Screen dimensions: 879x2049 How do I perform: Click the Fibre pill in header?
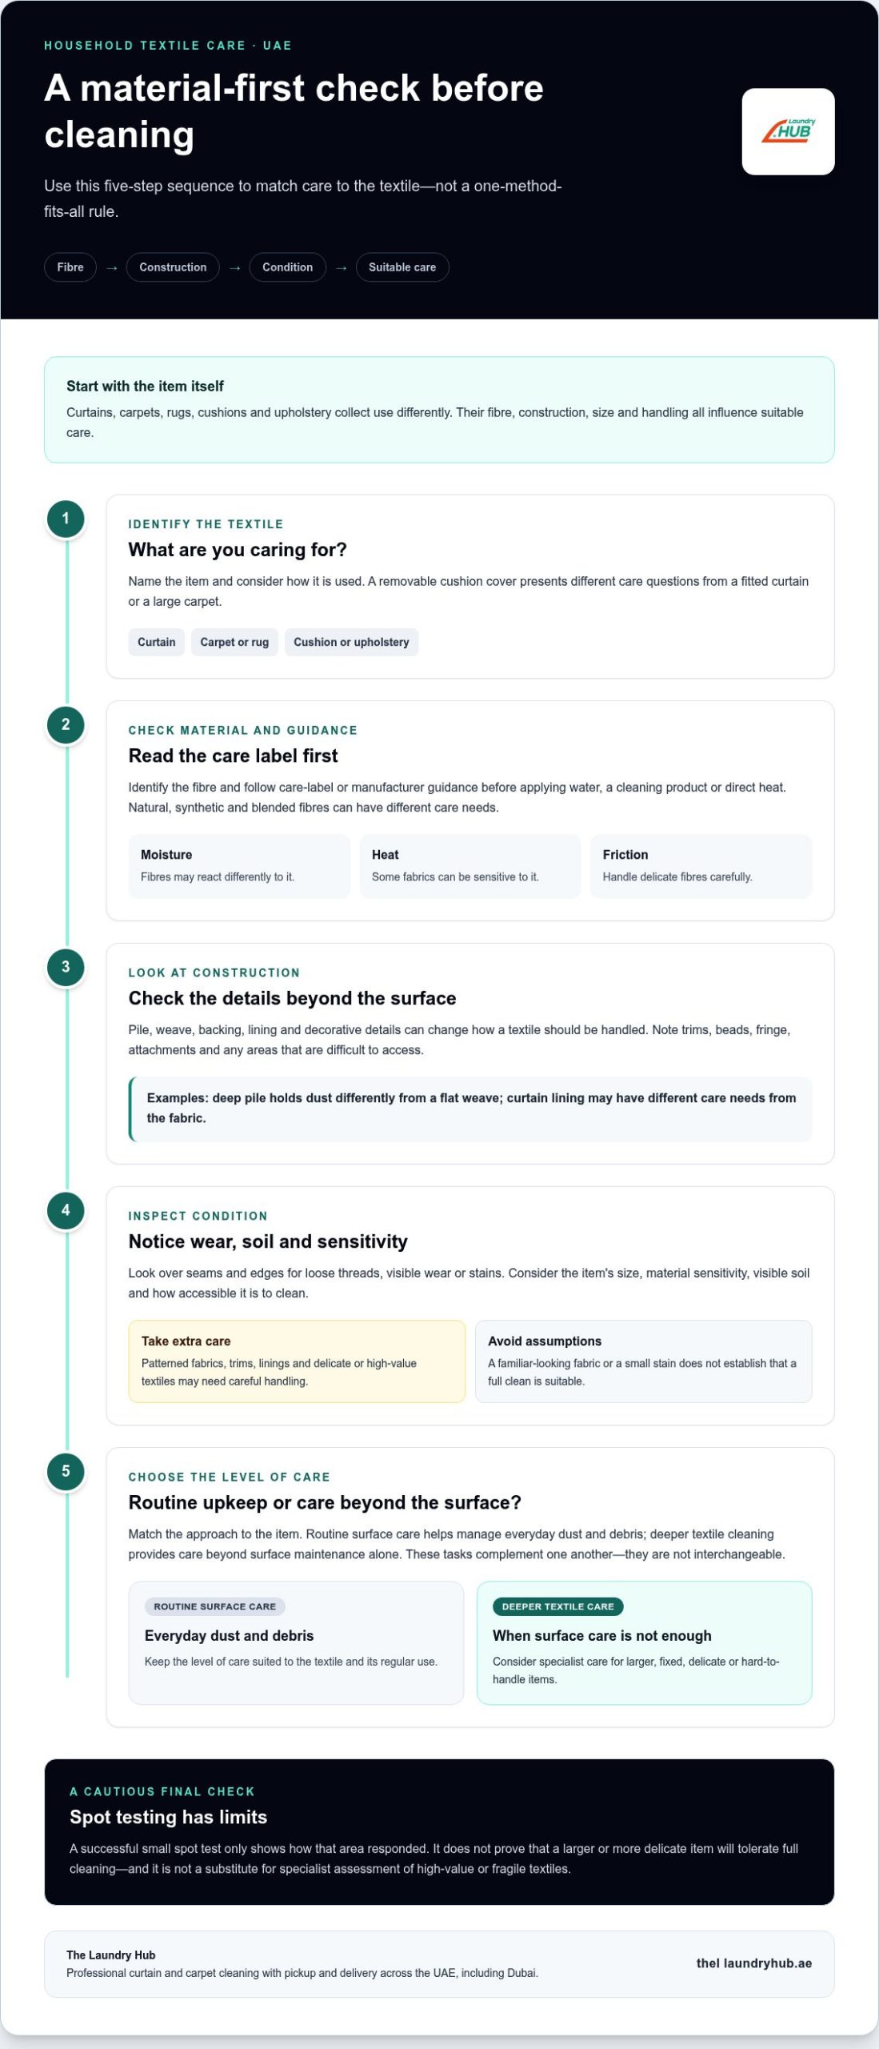click(x=70, y=267)
